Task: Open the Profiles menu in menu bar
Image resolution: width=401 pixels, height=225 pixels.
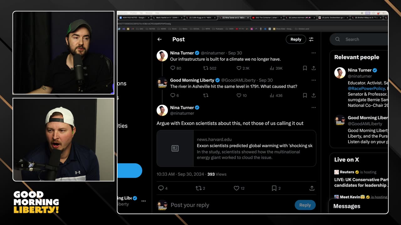Action: coord(133,13)
